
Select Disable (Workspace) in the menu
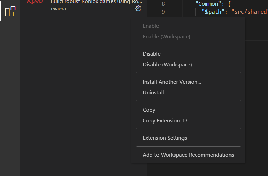167,64
